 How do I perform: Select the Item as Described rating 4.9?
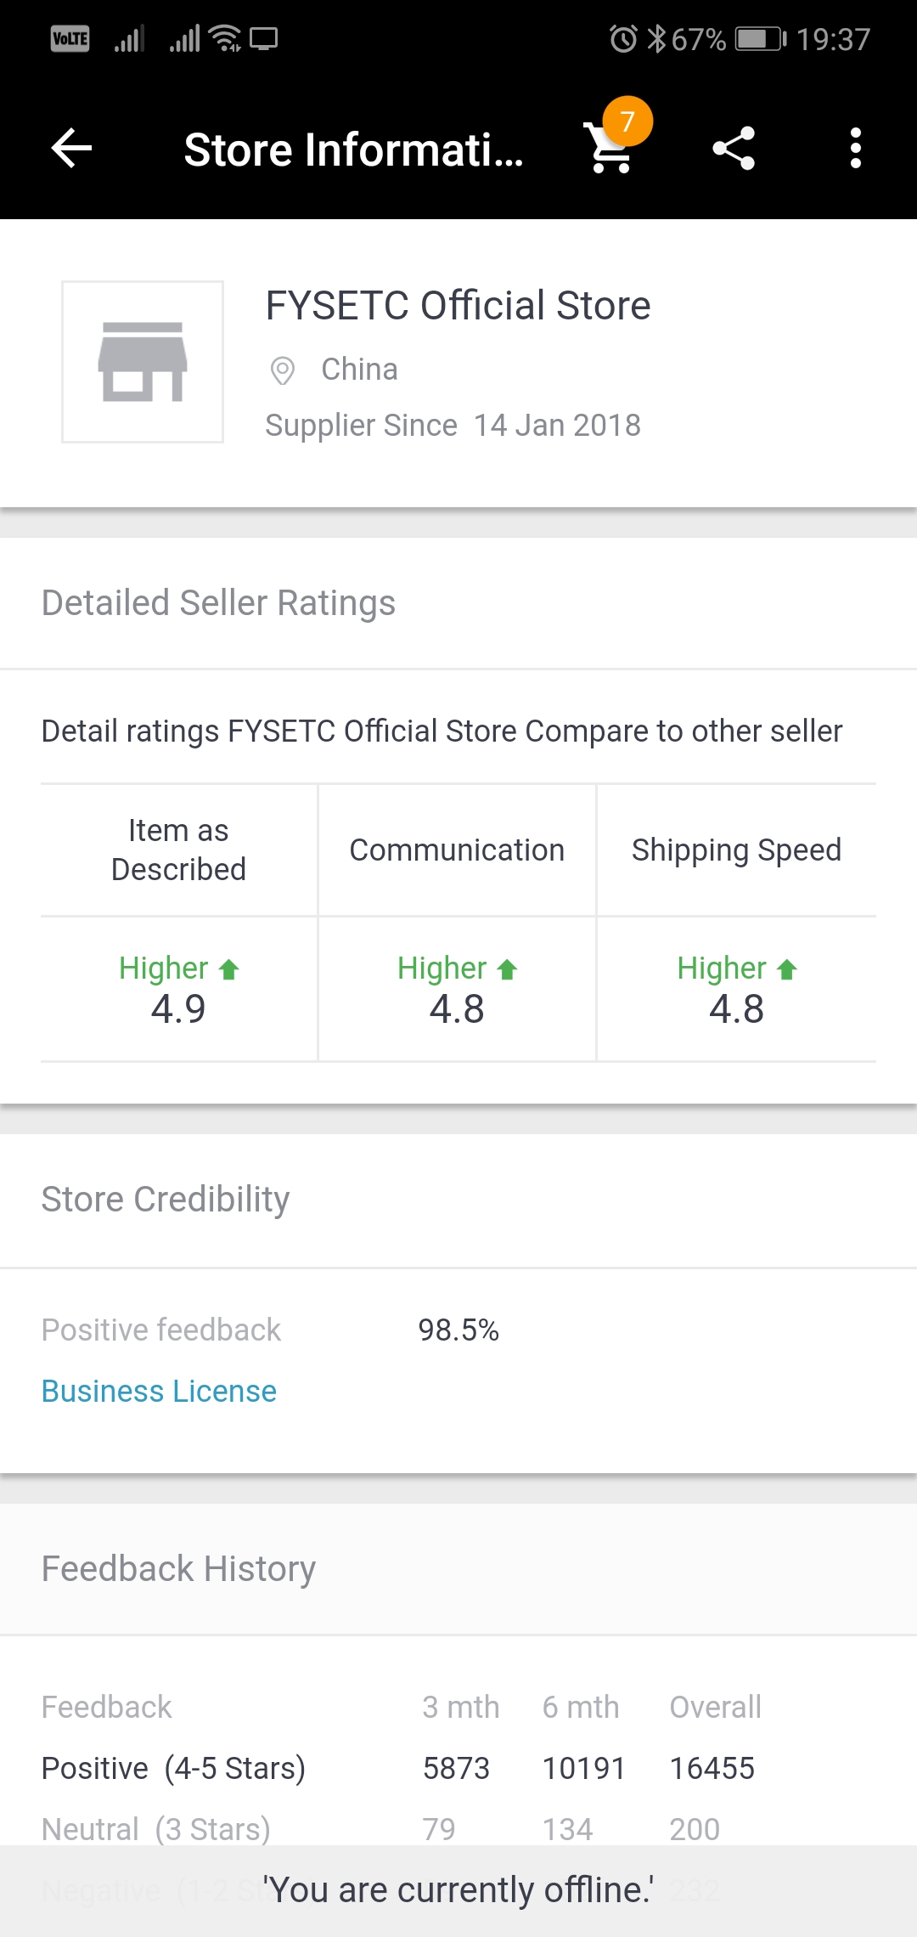tap(178, 989)
